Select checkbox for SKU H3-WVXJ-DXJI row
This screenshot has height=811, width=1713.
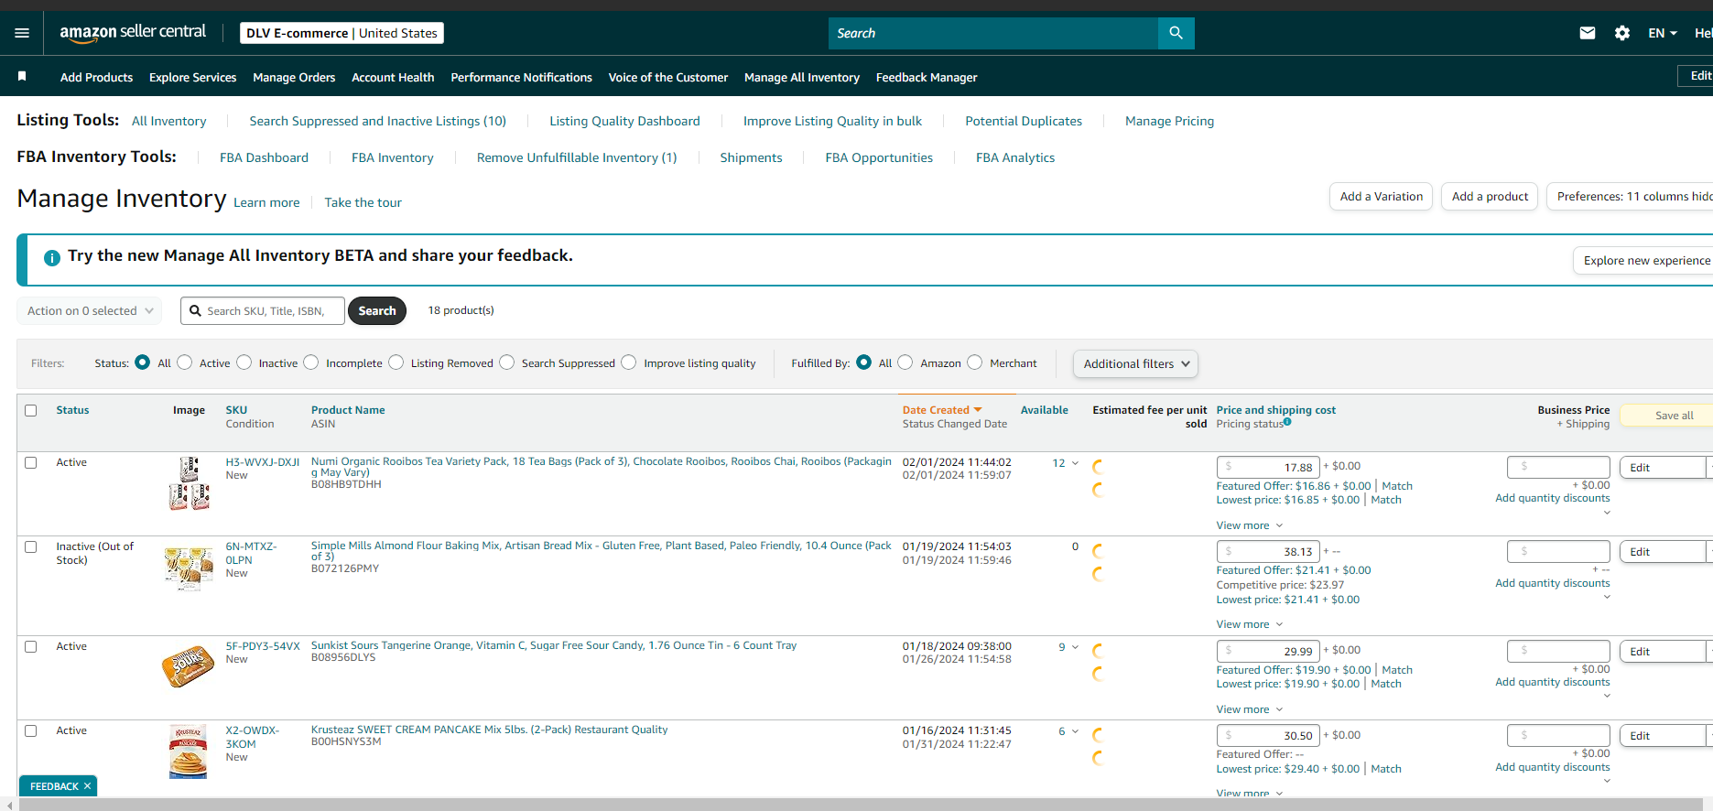(31, 463)
